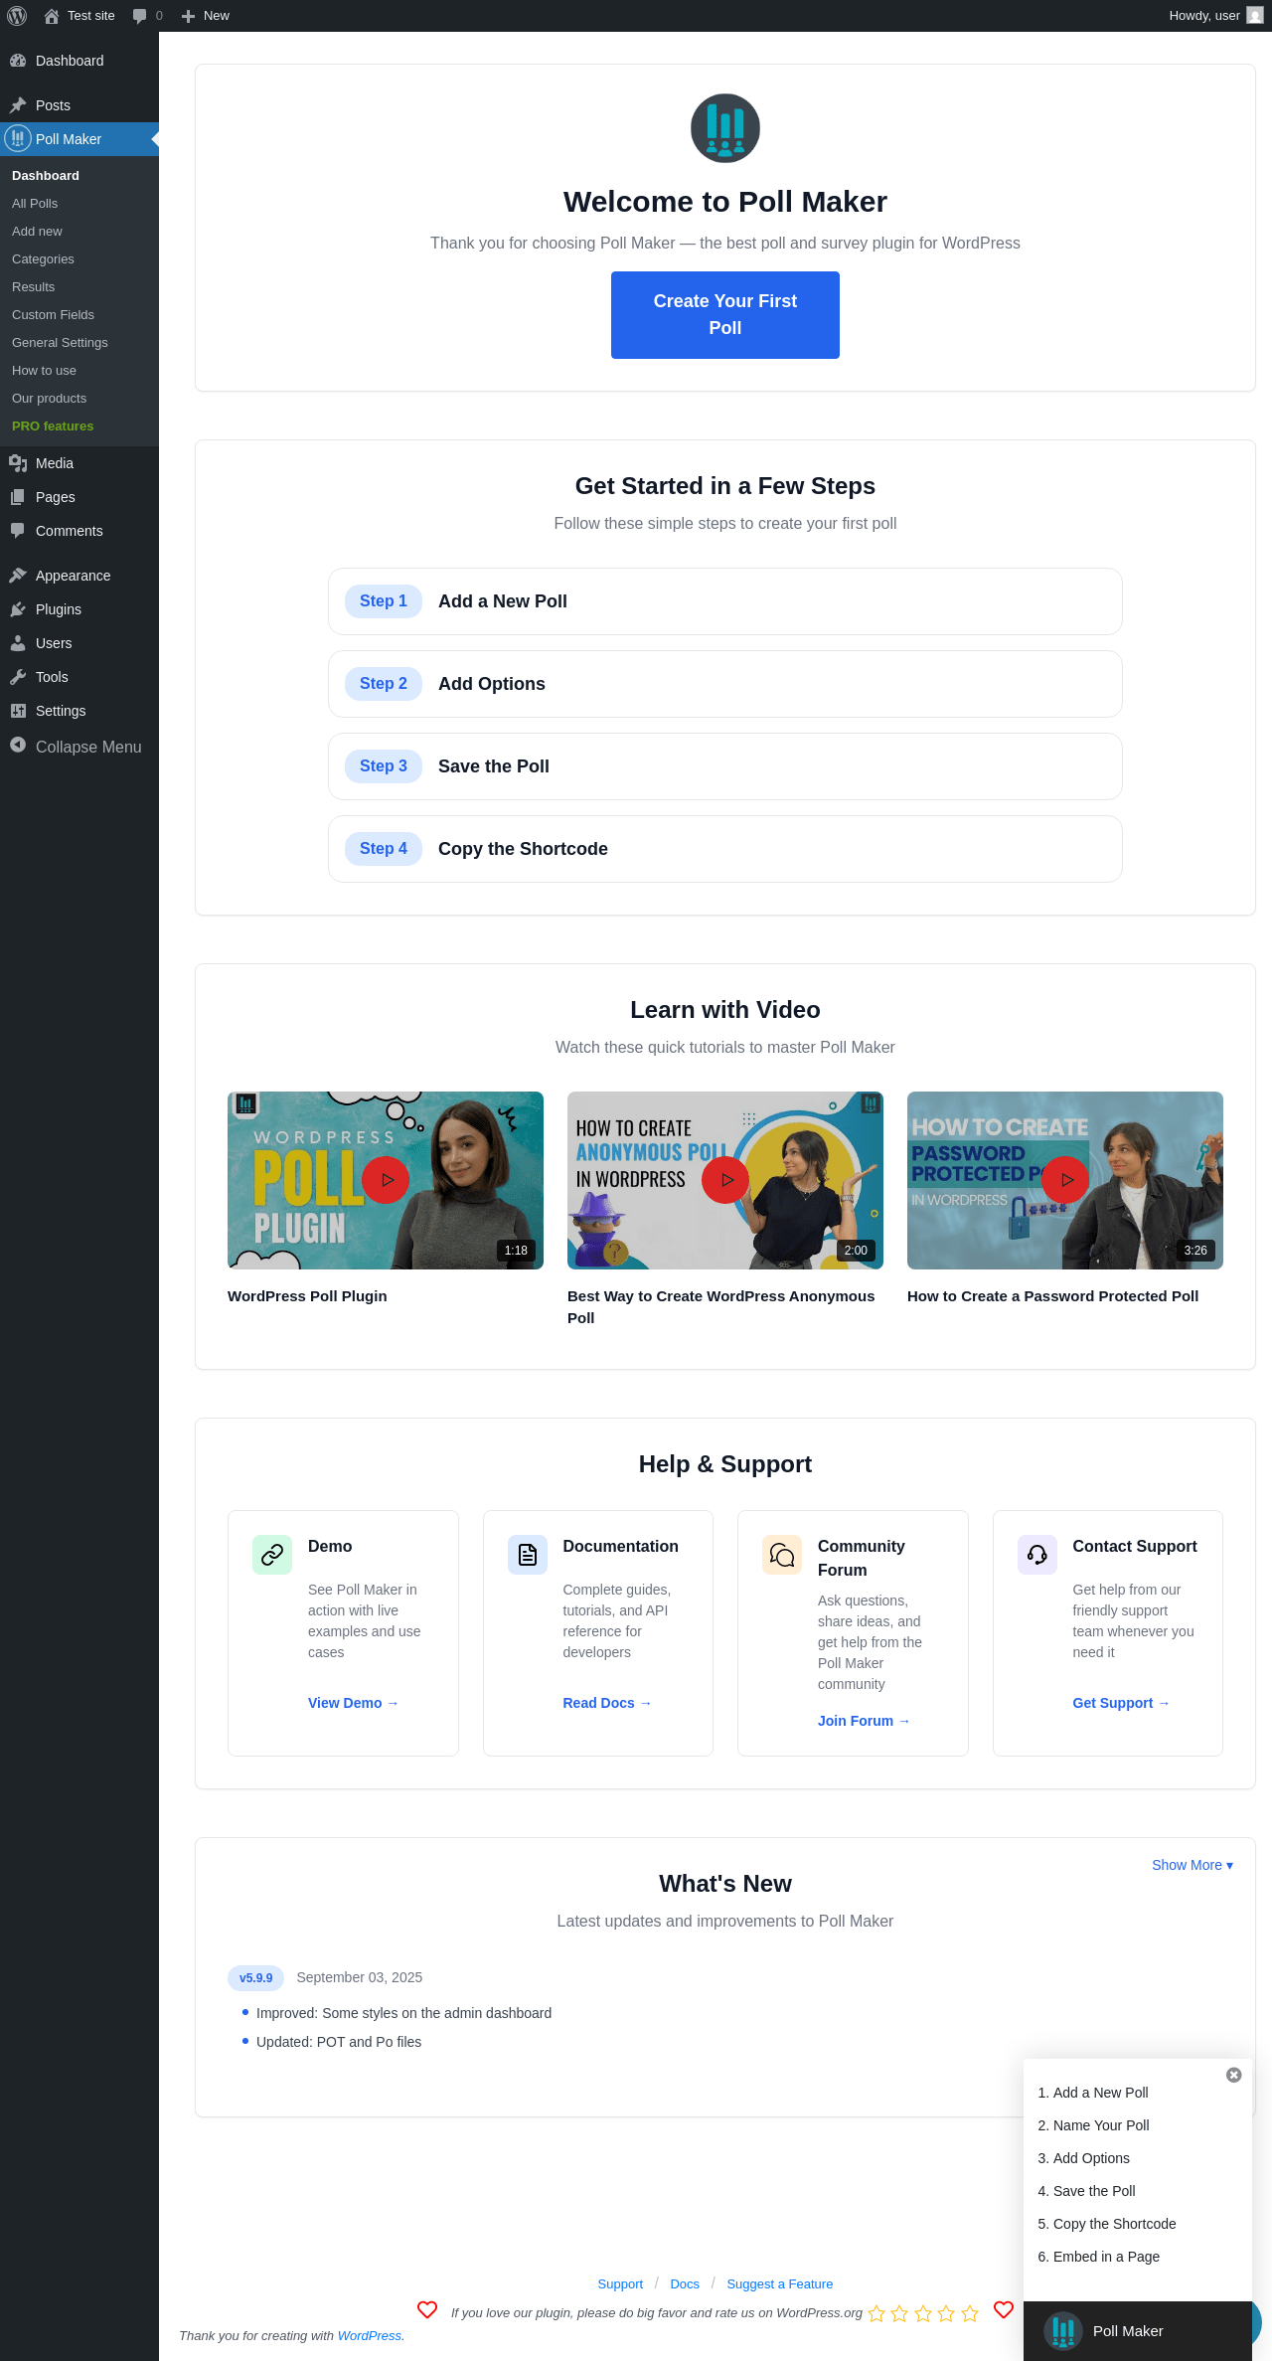Open the comments bubble icon in admin bar

(x=139, y=16)
